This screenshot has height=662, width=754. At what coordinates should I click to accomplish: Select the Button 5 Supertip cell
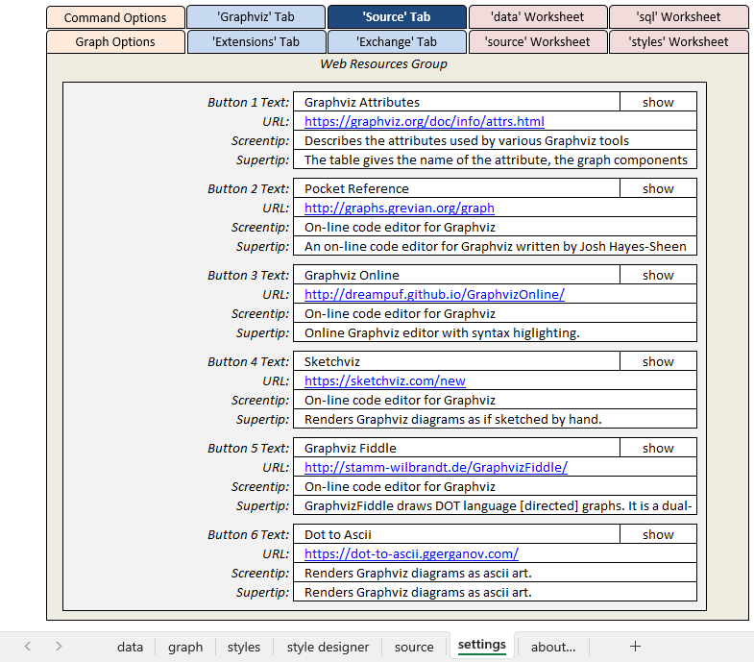(x=495, y=506)
